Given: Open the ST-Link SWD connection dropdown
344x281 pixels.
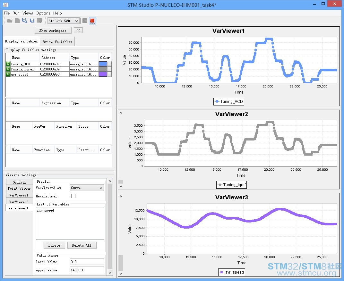Looking at the screenshot, I should click(x=64, y=21).
